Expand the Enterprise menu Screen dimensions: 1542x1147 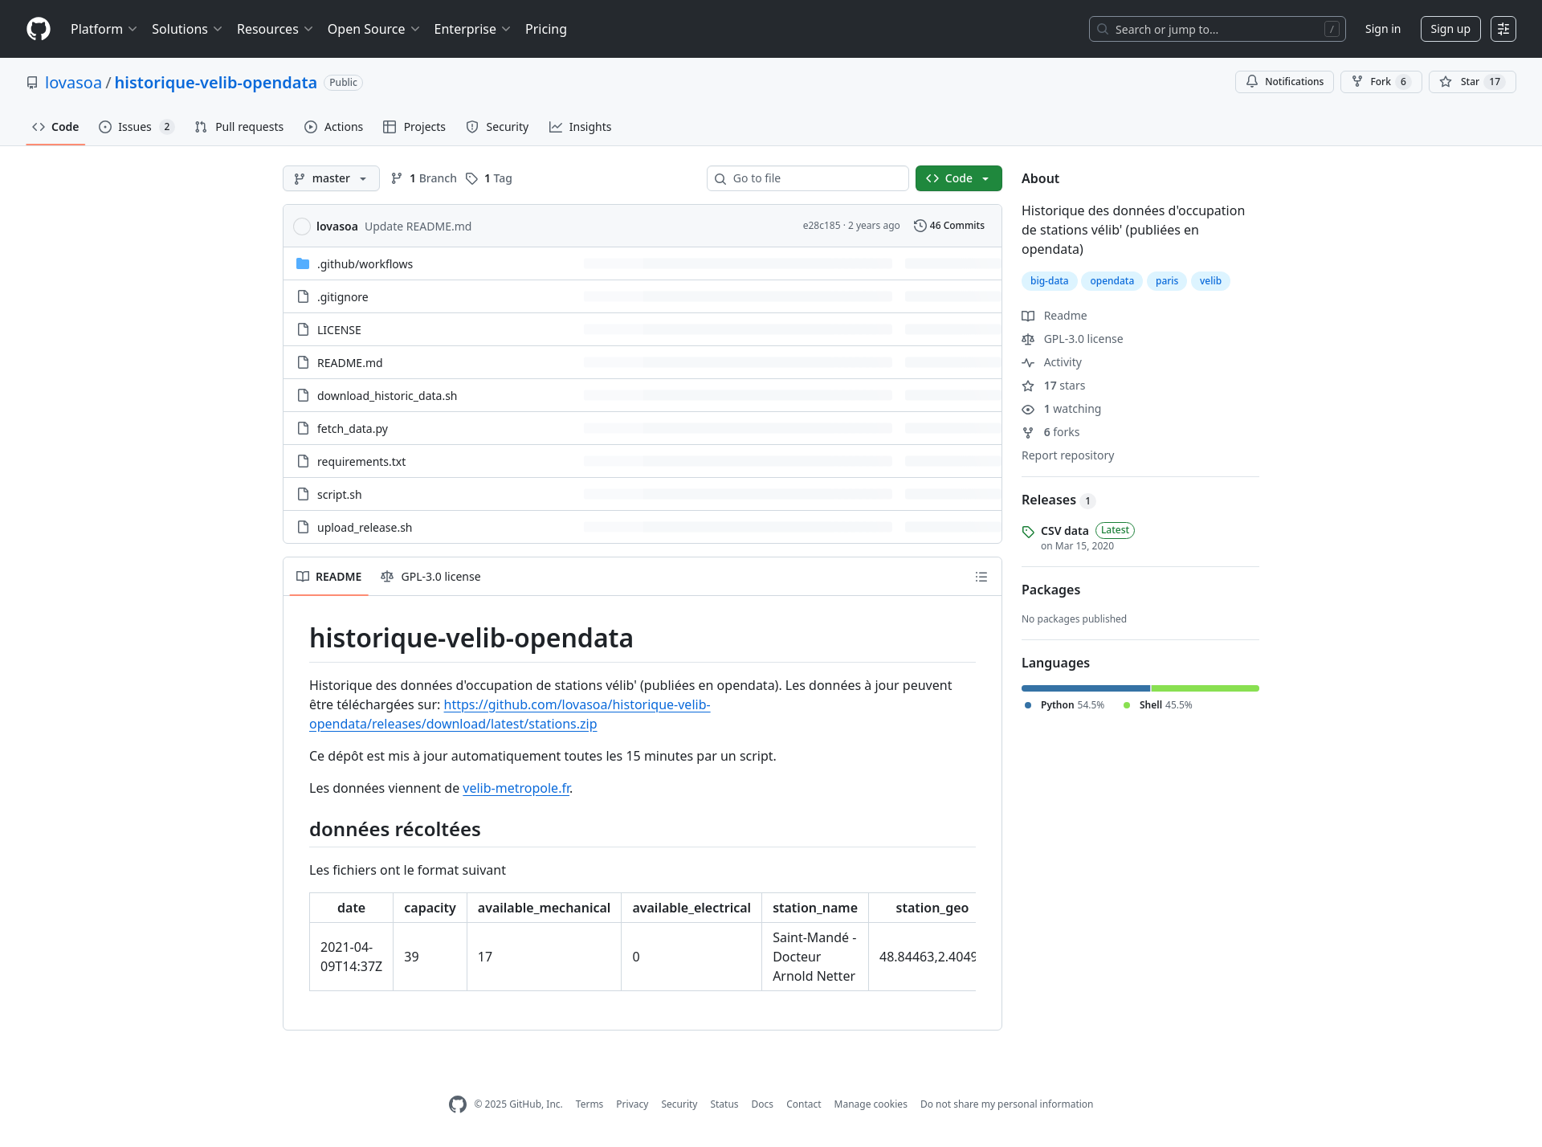472,29
